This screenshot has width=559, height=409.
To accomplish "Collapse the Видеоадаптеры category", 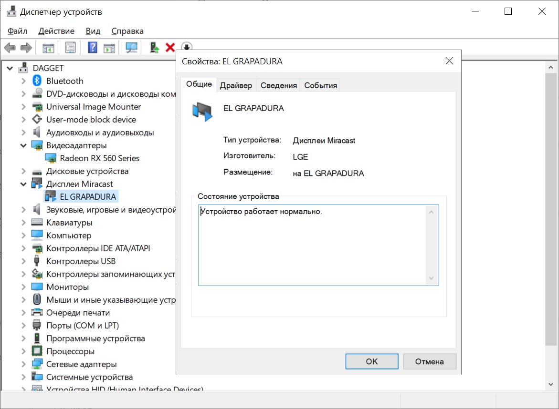I will click(23, 145).
